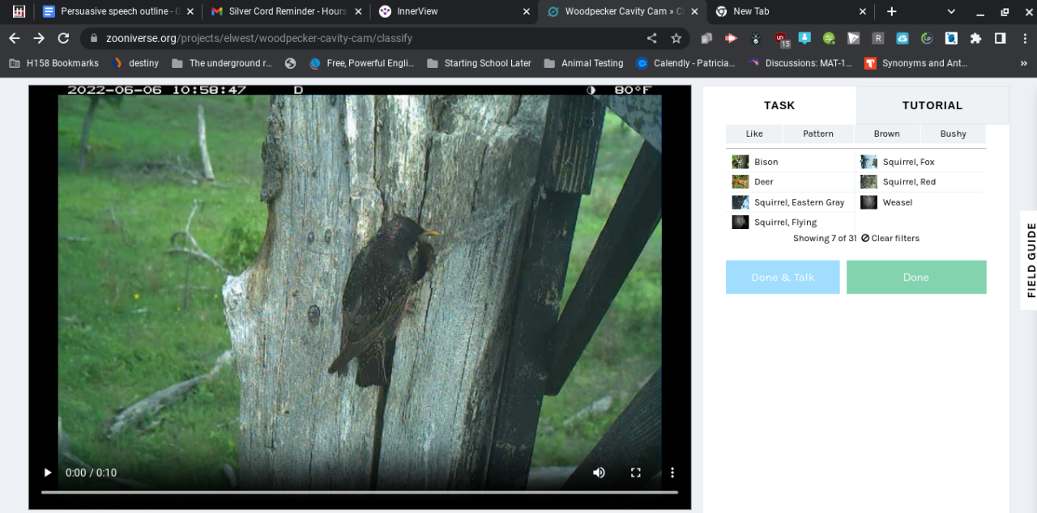Open the Pattern filter
Image resolution: width=1037 pixels, height=513 pixels.
click(818, 134)
